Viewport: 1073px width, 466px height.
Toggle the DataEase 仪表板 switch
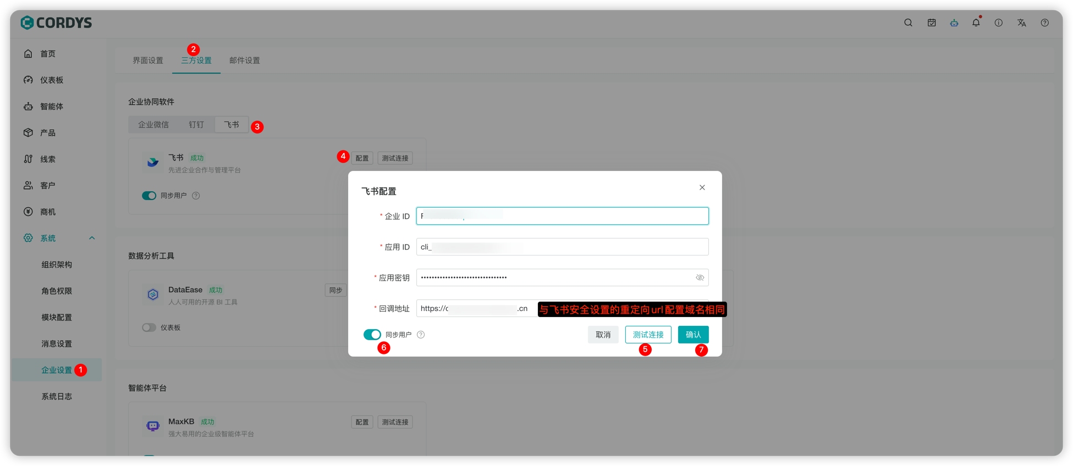149,328
